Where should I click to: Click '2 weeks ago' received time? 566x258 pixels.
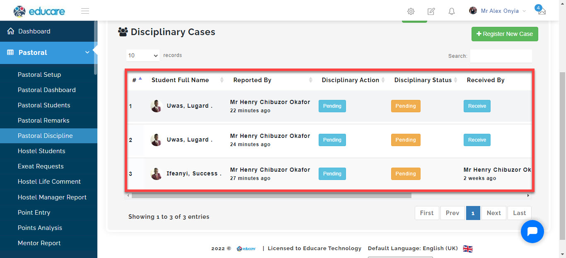pos(480,178)
